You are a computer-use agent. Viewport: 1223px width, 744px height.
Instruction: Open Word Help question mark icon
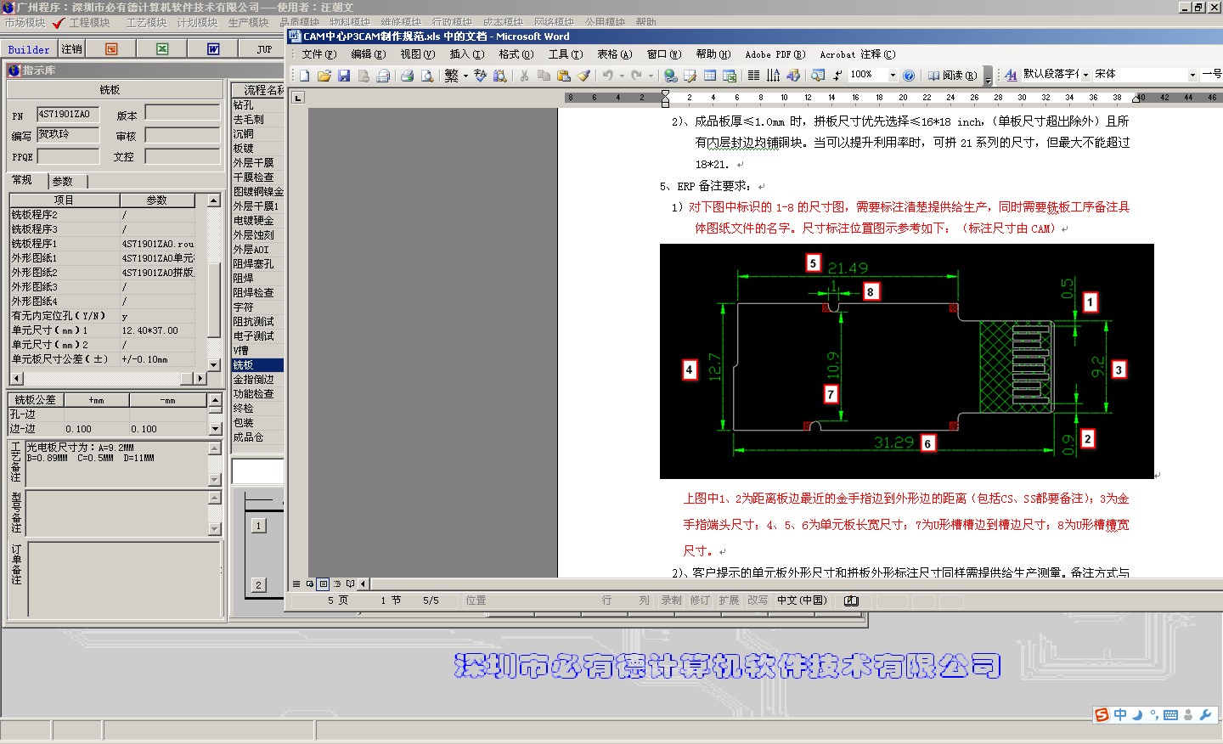[909, 76]
